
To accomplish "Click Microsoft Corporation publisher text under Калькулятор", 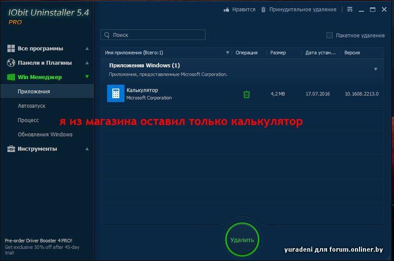I will (149, 98).
